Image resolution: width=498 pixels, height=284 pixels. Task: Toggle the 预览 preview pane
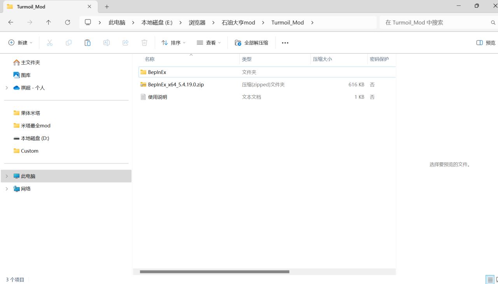click(486, 43)
